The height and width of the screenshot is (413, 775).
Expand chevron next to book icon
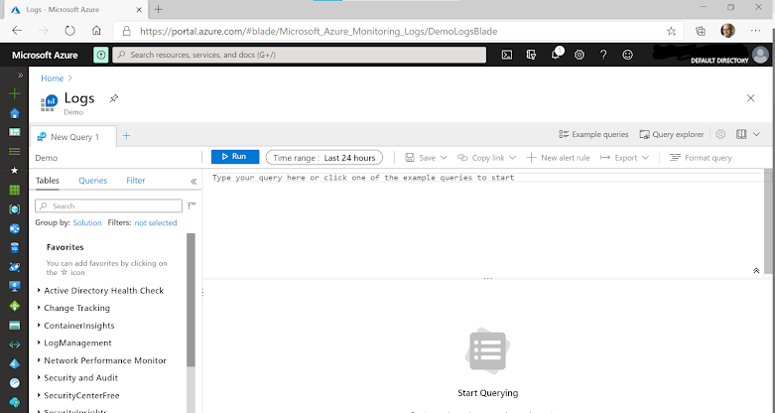[x=756, y=134]
